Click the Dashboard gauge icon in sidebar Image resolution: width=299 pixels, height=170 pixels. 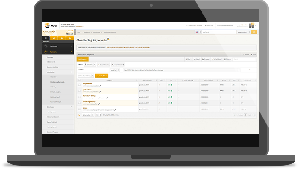pyautogui.click(x=46, y=46)
